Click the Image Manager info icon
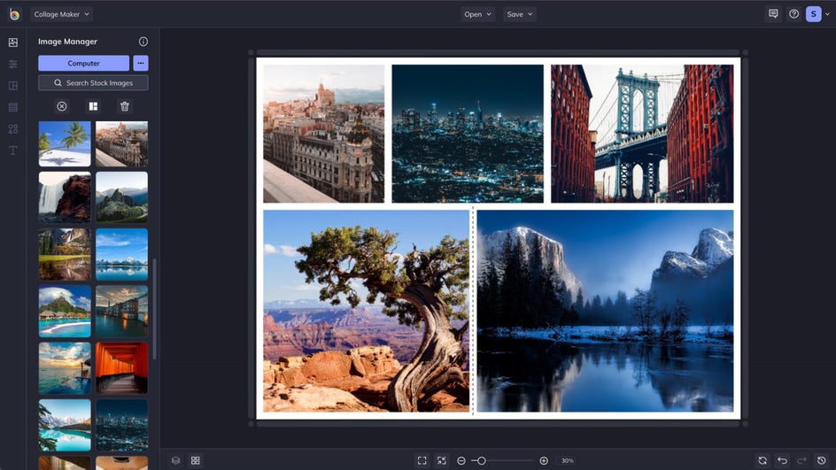Viewport: 836px width, 470px height. coord(143,42)
